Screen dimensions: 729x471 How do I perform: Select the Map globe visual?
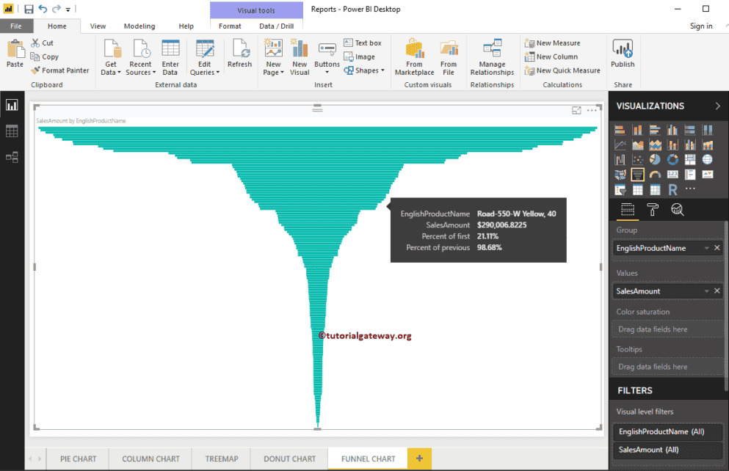click(x=708, y=160)
